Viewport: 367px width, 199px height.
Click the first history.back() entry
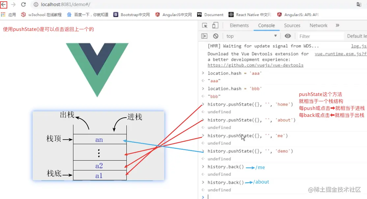(x=225, y=167)
